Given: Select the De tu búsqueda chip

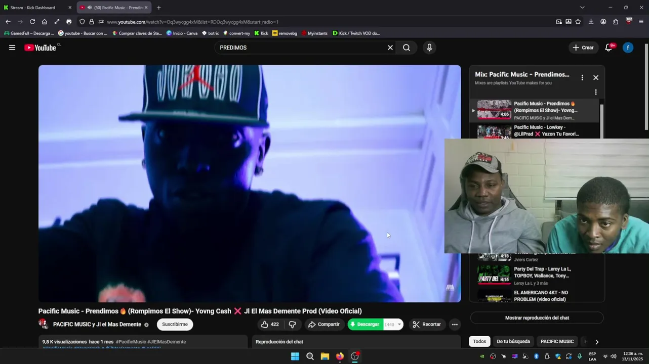Looking at the screenshot, I should click(x=513, y=342).
